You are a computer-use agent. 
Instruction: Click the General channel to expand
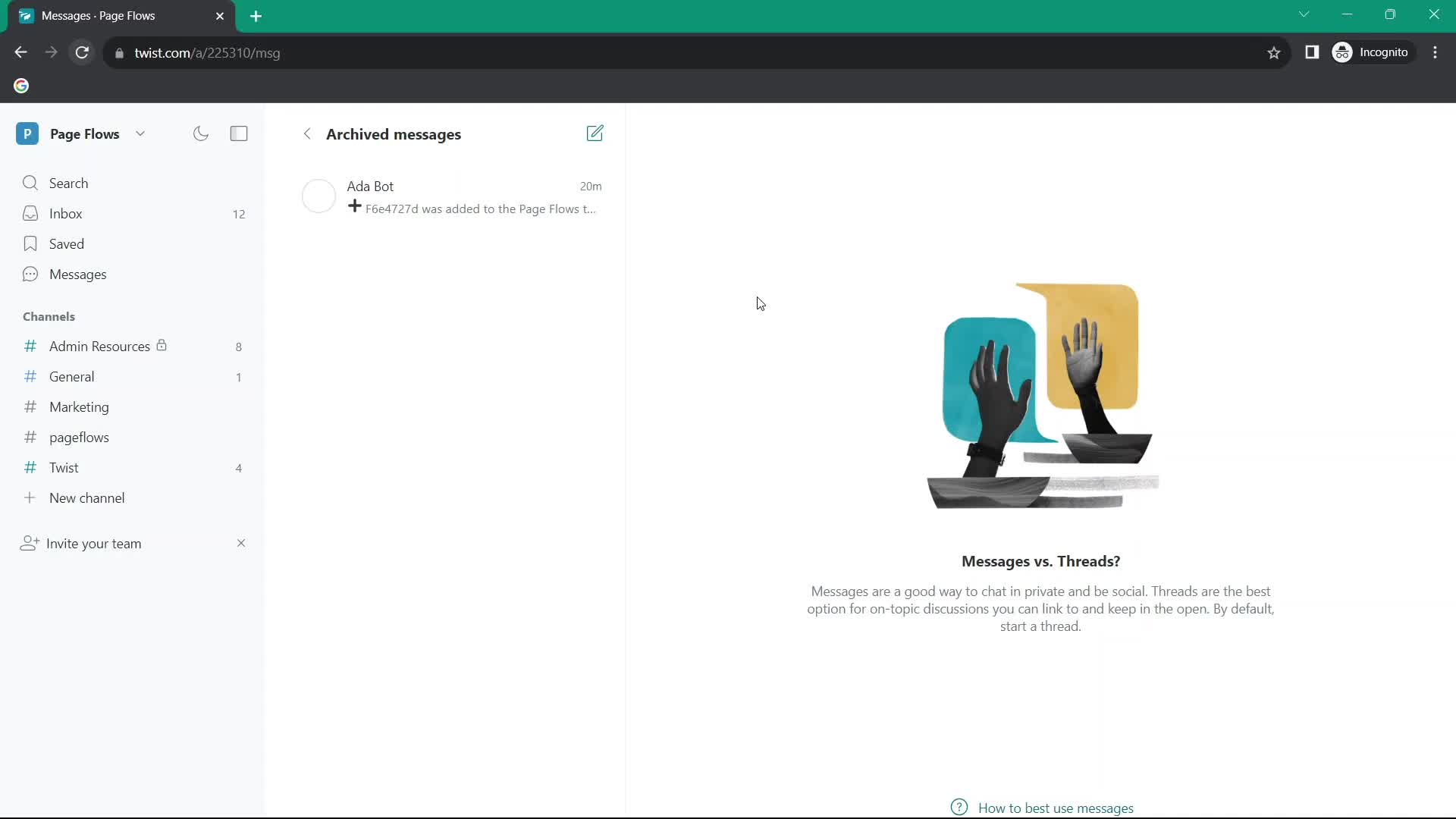point(71,376)
